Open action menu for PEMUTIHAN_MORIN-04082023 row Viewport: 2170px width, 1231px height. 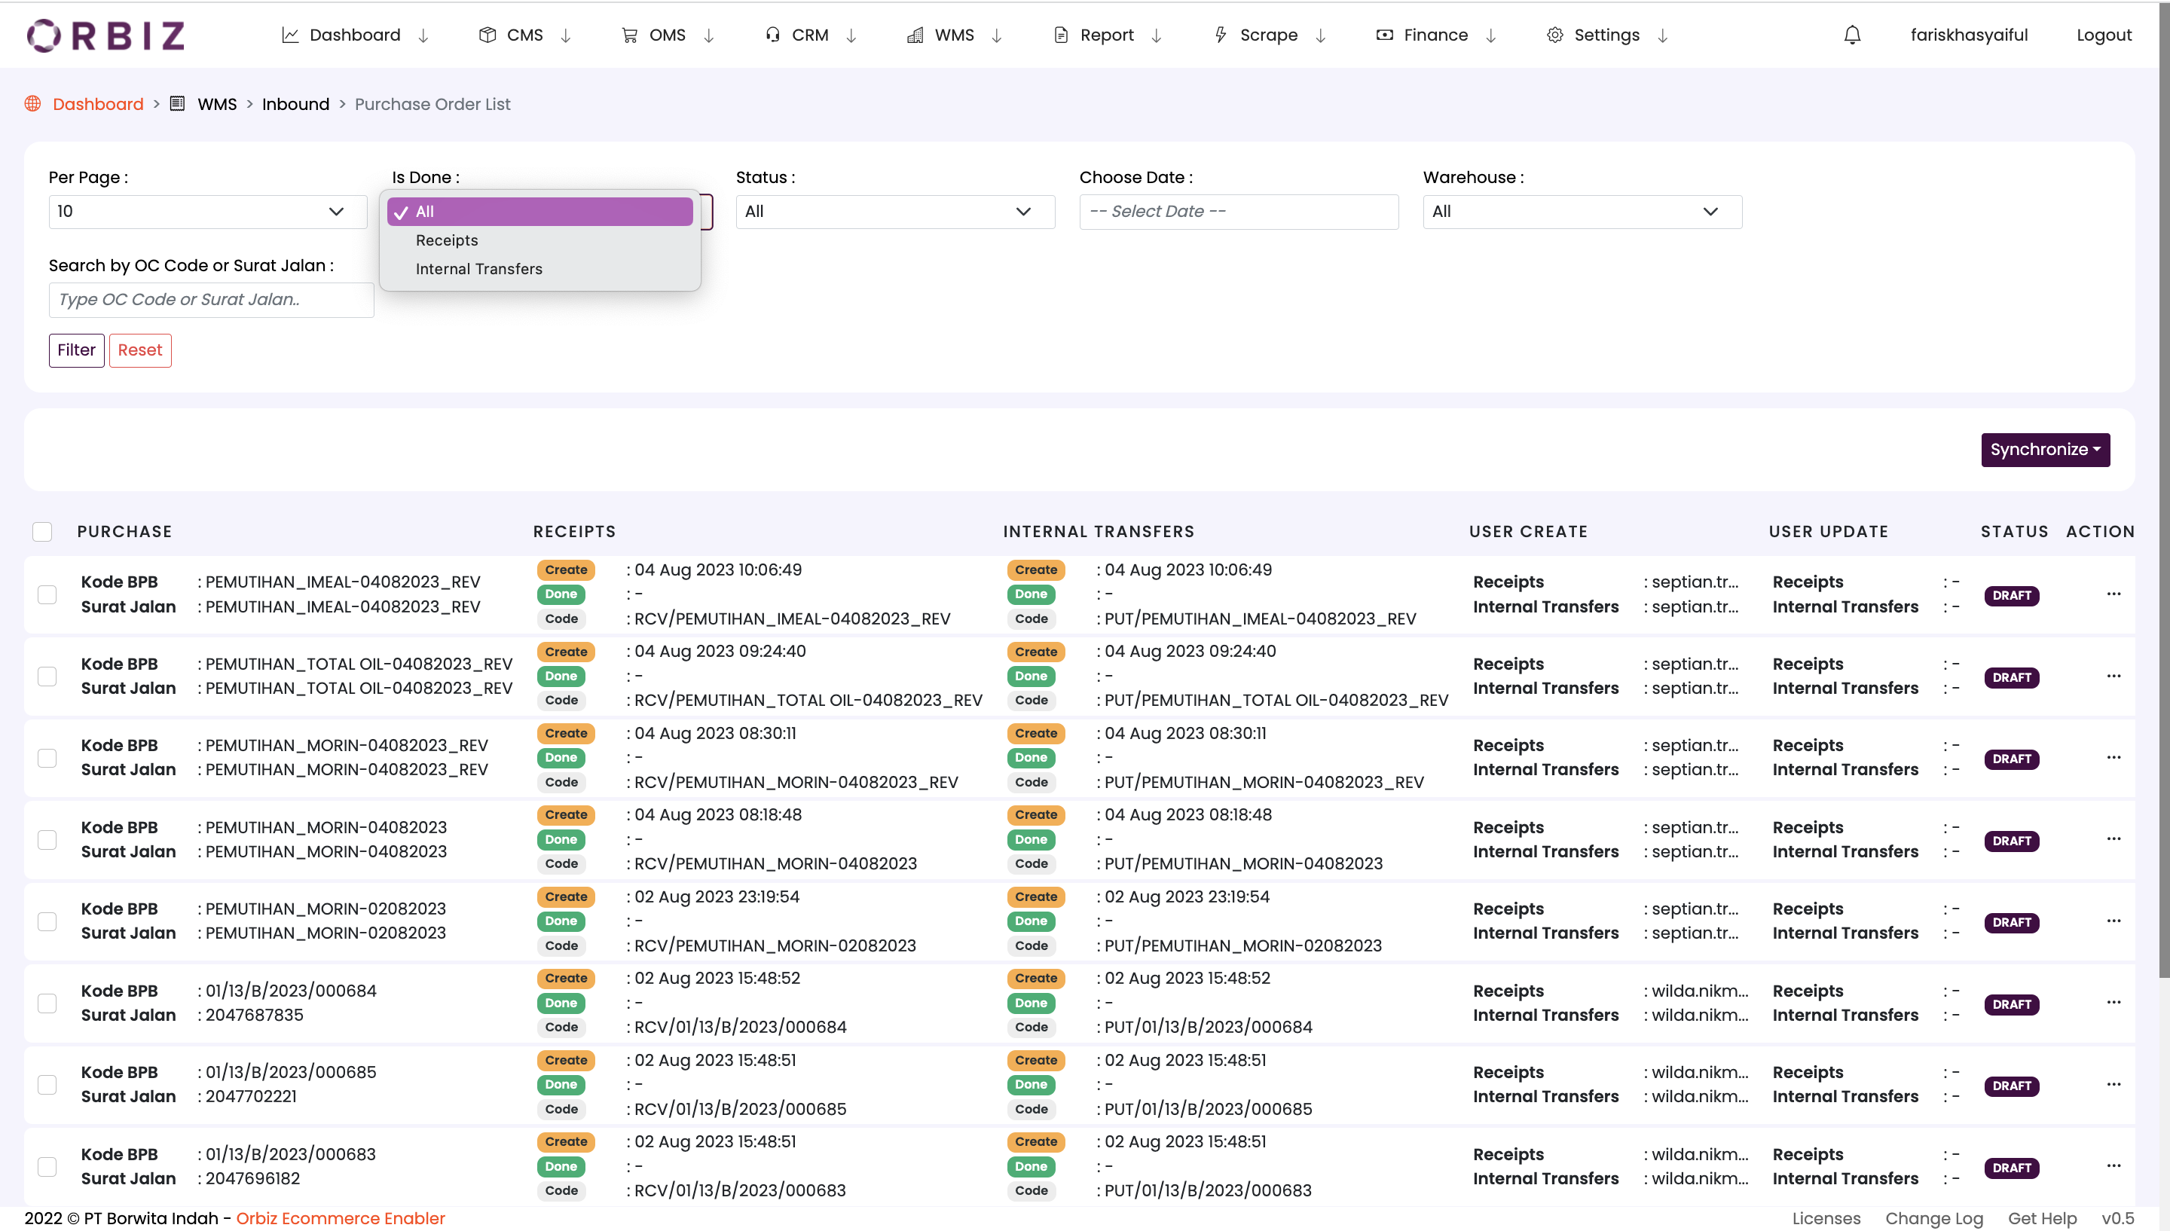2113,839
